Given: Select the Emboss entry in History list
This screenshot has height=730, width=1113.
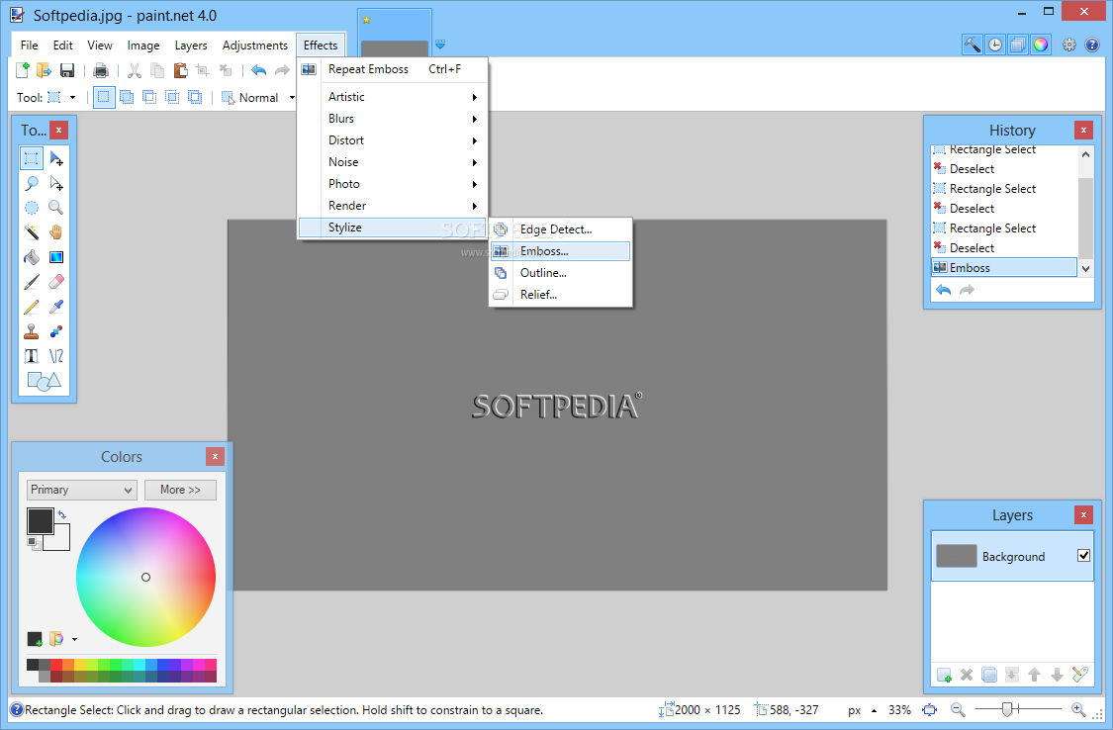Looking at the screenshot, I should (x=1004, y=267).
